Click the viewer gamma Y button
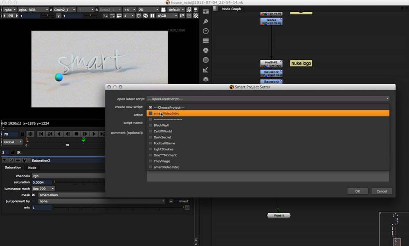 coord(58,16)
